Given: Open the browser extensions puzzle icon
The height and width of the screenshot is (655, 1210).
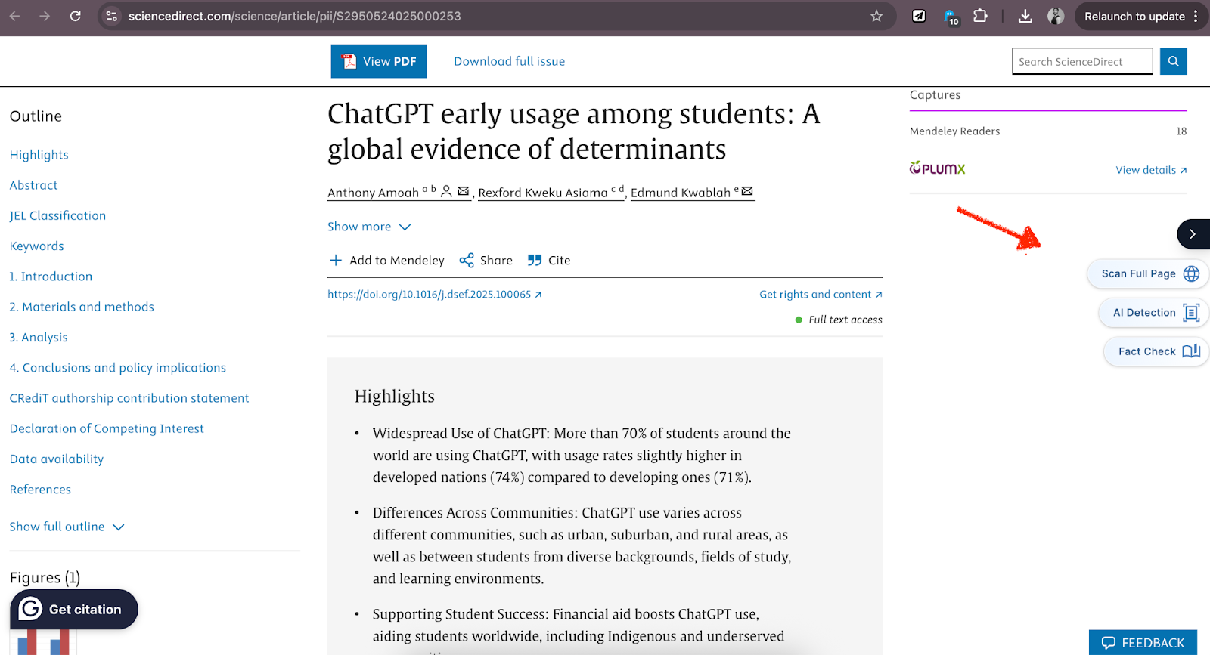Looking at the screenshot, I should [x=980, y=16].
